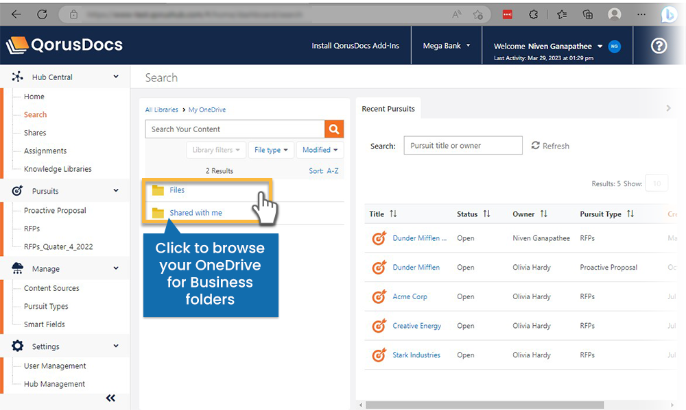
Task: Open the Modified filter dropdown
Action: pyautogui.click(x=320, y=150)
